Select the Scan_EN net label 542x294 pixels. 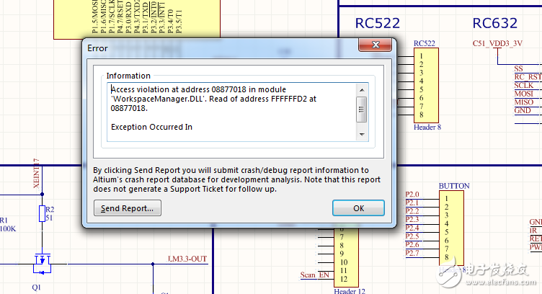[314, 275]
